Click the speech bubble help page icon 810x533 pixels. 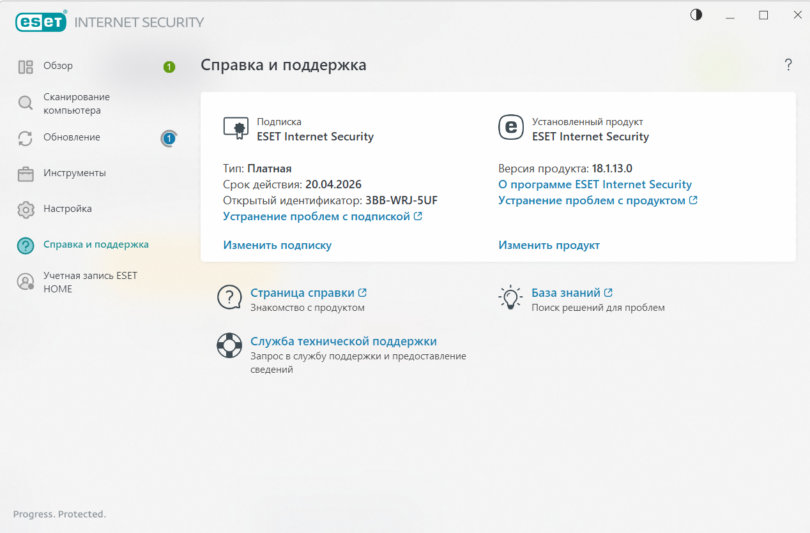(x=230, y=297)
